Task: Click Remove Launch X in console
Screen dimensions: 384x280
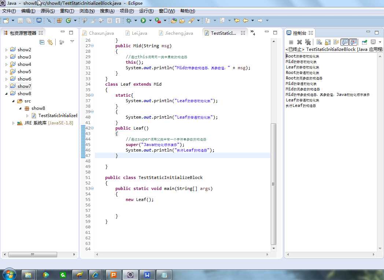Action: point(299,42)
